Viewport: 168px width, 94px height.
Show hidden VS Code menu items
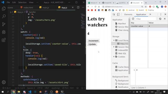tap(37, 2)
